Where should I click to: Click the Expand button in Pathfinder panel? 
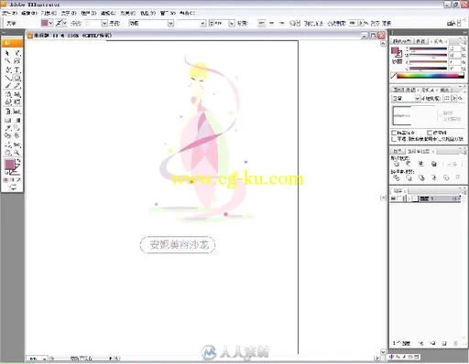pyautogui.click(x=452, y=164)
